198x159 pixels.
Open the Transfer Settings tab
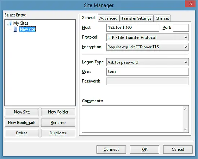coord(136,18)
